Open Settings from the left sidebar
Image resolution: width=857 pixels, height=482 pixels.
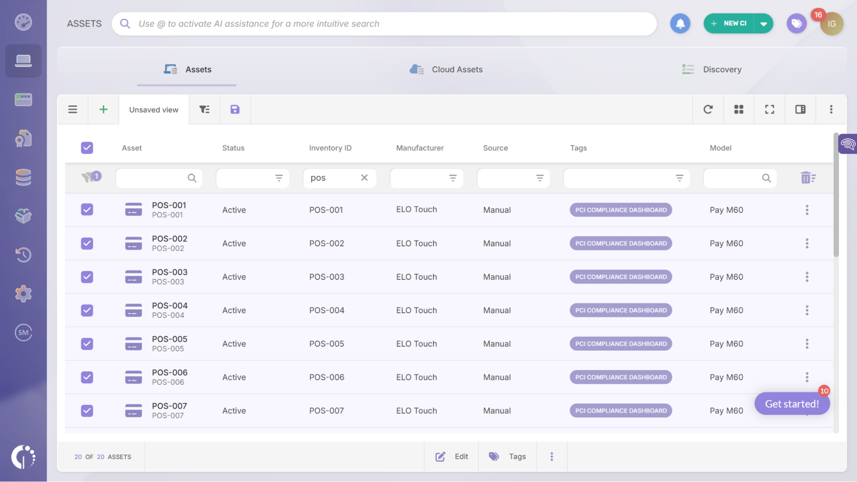coord(23,293)
